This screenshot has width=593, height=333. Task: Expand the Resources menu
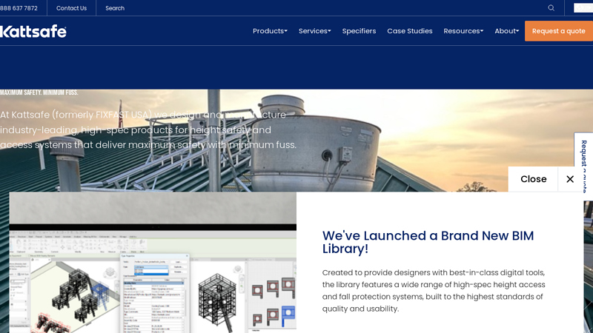[463, 31]
